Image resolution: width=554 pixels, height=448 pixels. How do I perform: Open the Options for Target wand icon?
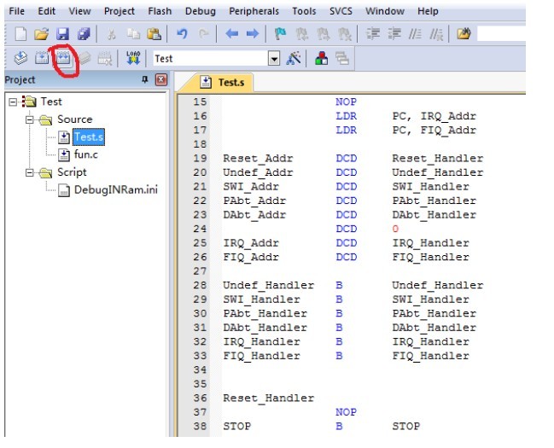tap(294, 59)
